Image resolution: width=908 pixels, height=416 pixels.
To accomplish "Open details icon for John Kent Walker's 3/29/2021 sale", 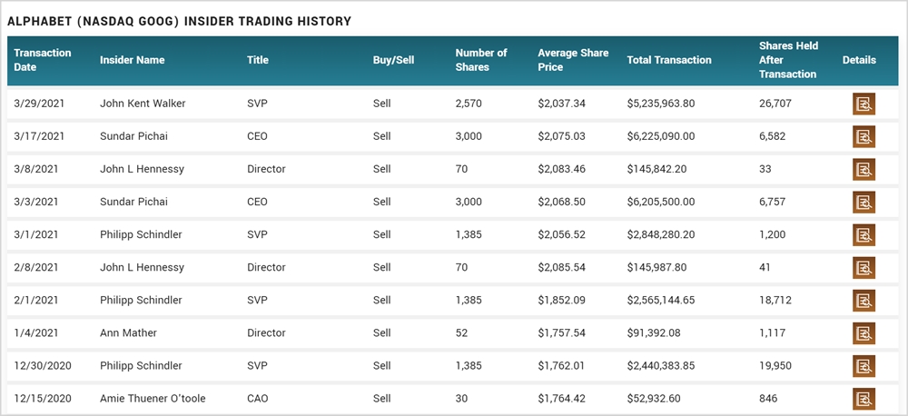I will (x=864, y=104).
